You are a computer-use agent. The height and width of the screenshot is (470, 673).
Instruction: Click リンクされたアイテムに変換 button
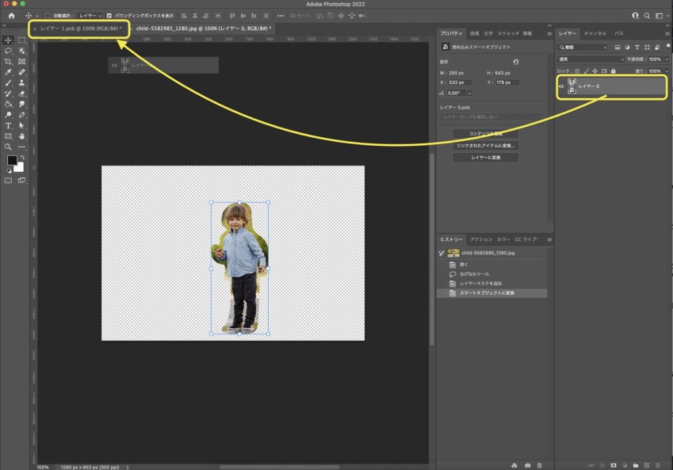pyautogui.click(x=486, y=145)
